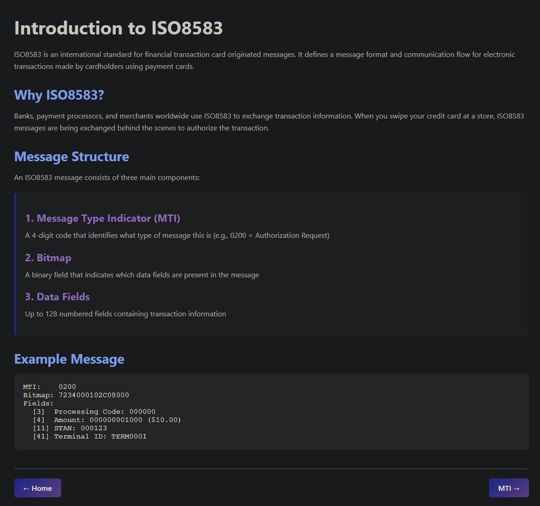Click the '3. Data Fields' component heading
The image size is (540, 506).
(57, 297)
